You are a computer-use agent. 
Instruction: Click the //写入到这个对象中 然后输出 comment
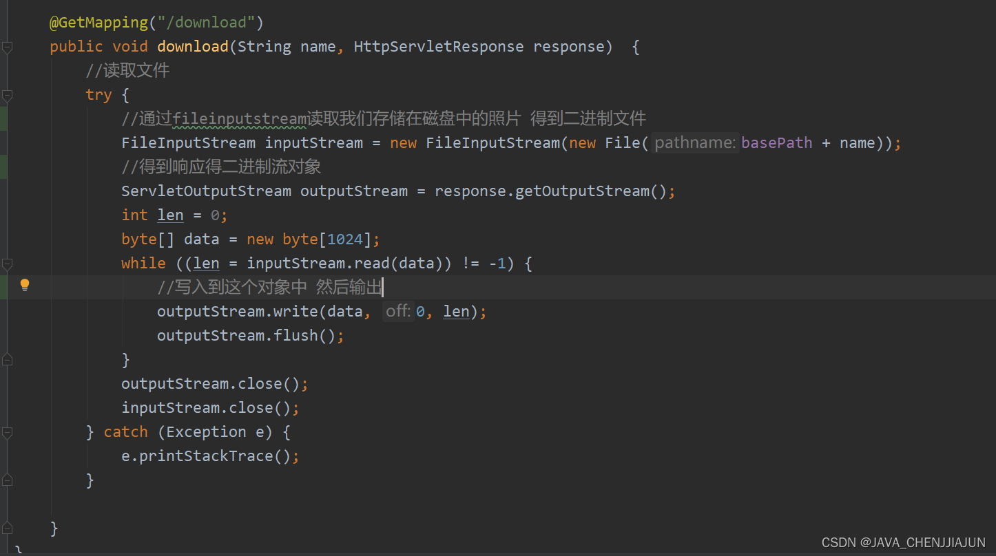click(x=269, y=288)
